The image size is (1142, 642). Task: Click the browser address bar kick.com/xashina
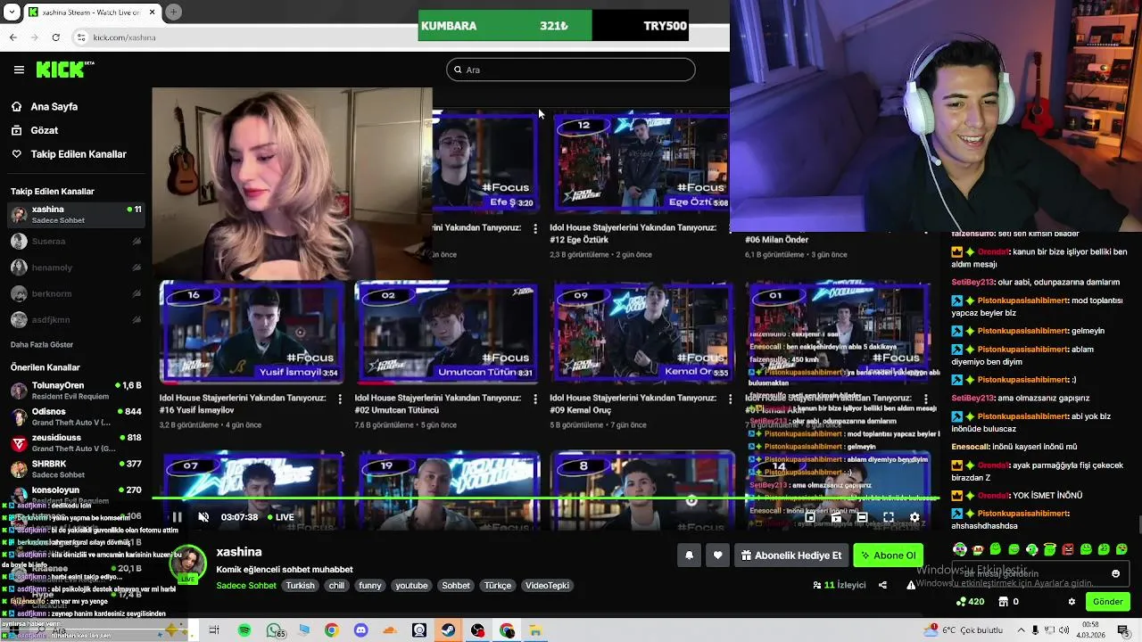click(124, 37)
